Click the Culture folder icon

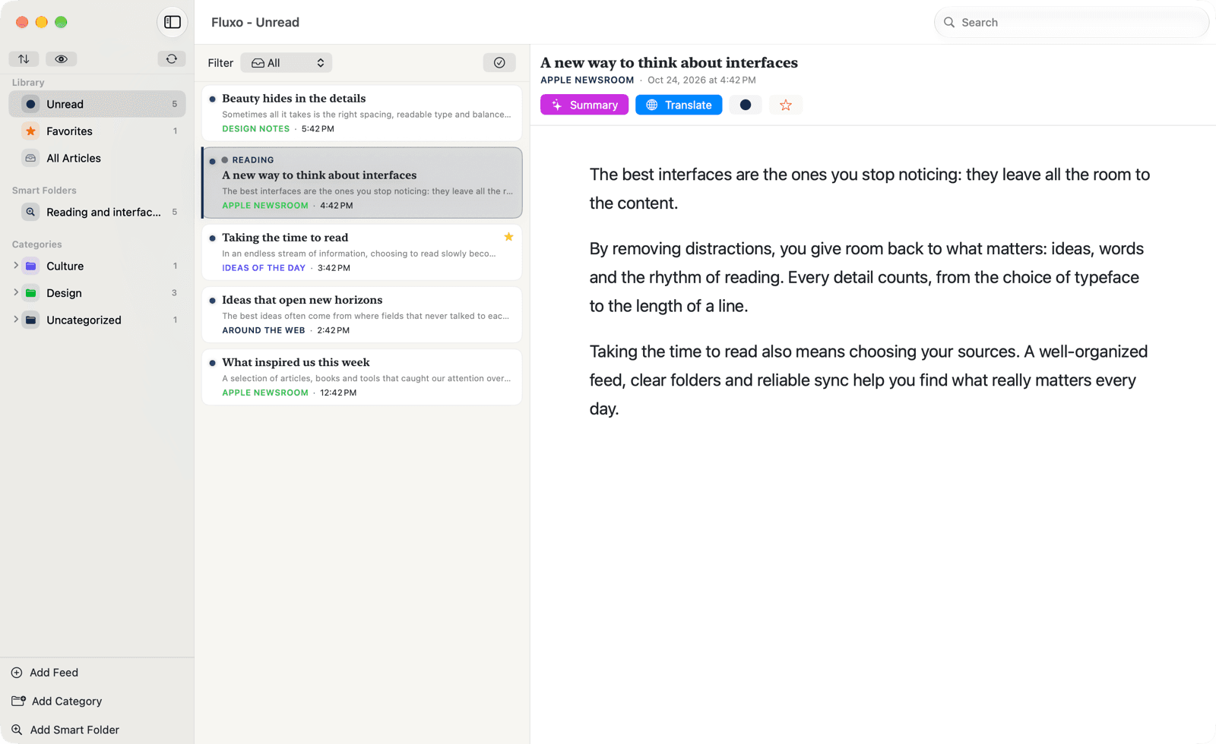tap(31, 266)
